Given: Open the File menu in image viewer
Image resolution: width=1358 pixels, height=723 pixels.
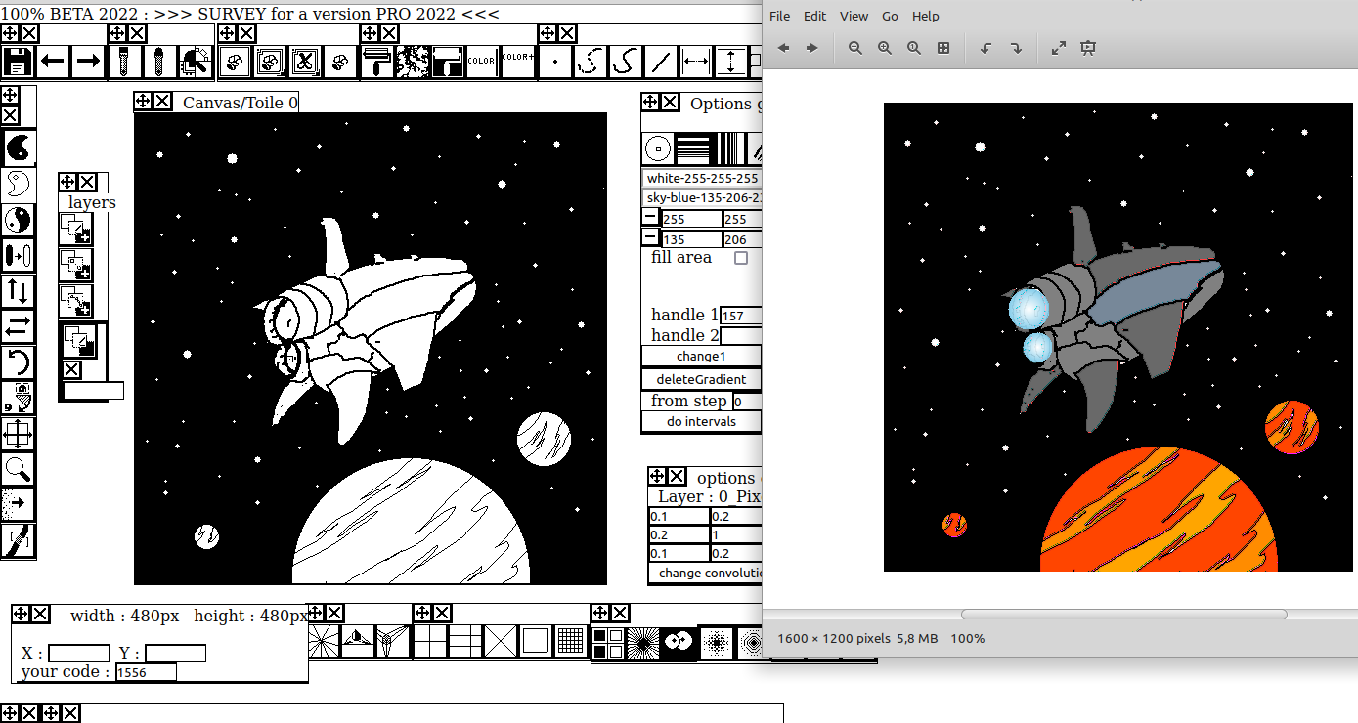Looking at the screenshot, I should tap(779, 16).
